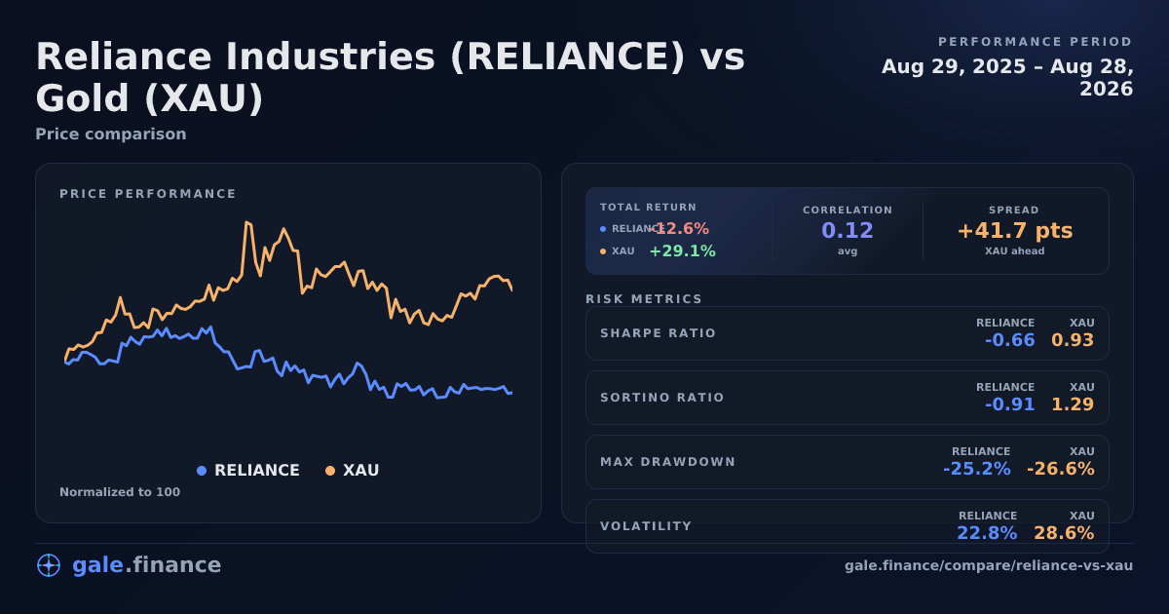Click the 'Price comparison' subtitle

click(x=111, y=134)
